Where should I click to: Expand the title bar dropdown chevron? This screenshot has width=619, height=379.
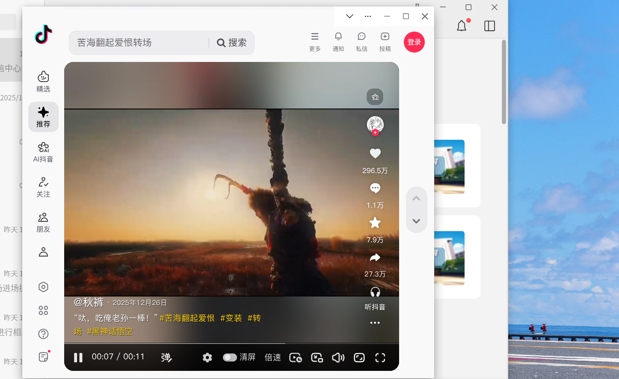tap(349, 16)
